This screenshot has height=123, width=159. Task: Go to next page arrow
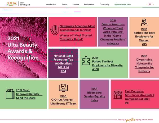tap(153, 5)
